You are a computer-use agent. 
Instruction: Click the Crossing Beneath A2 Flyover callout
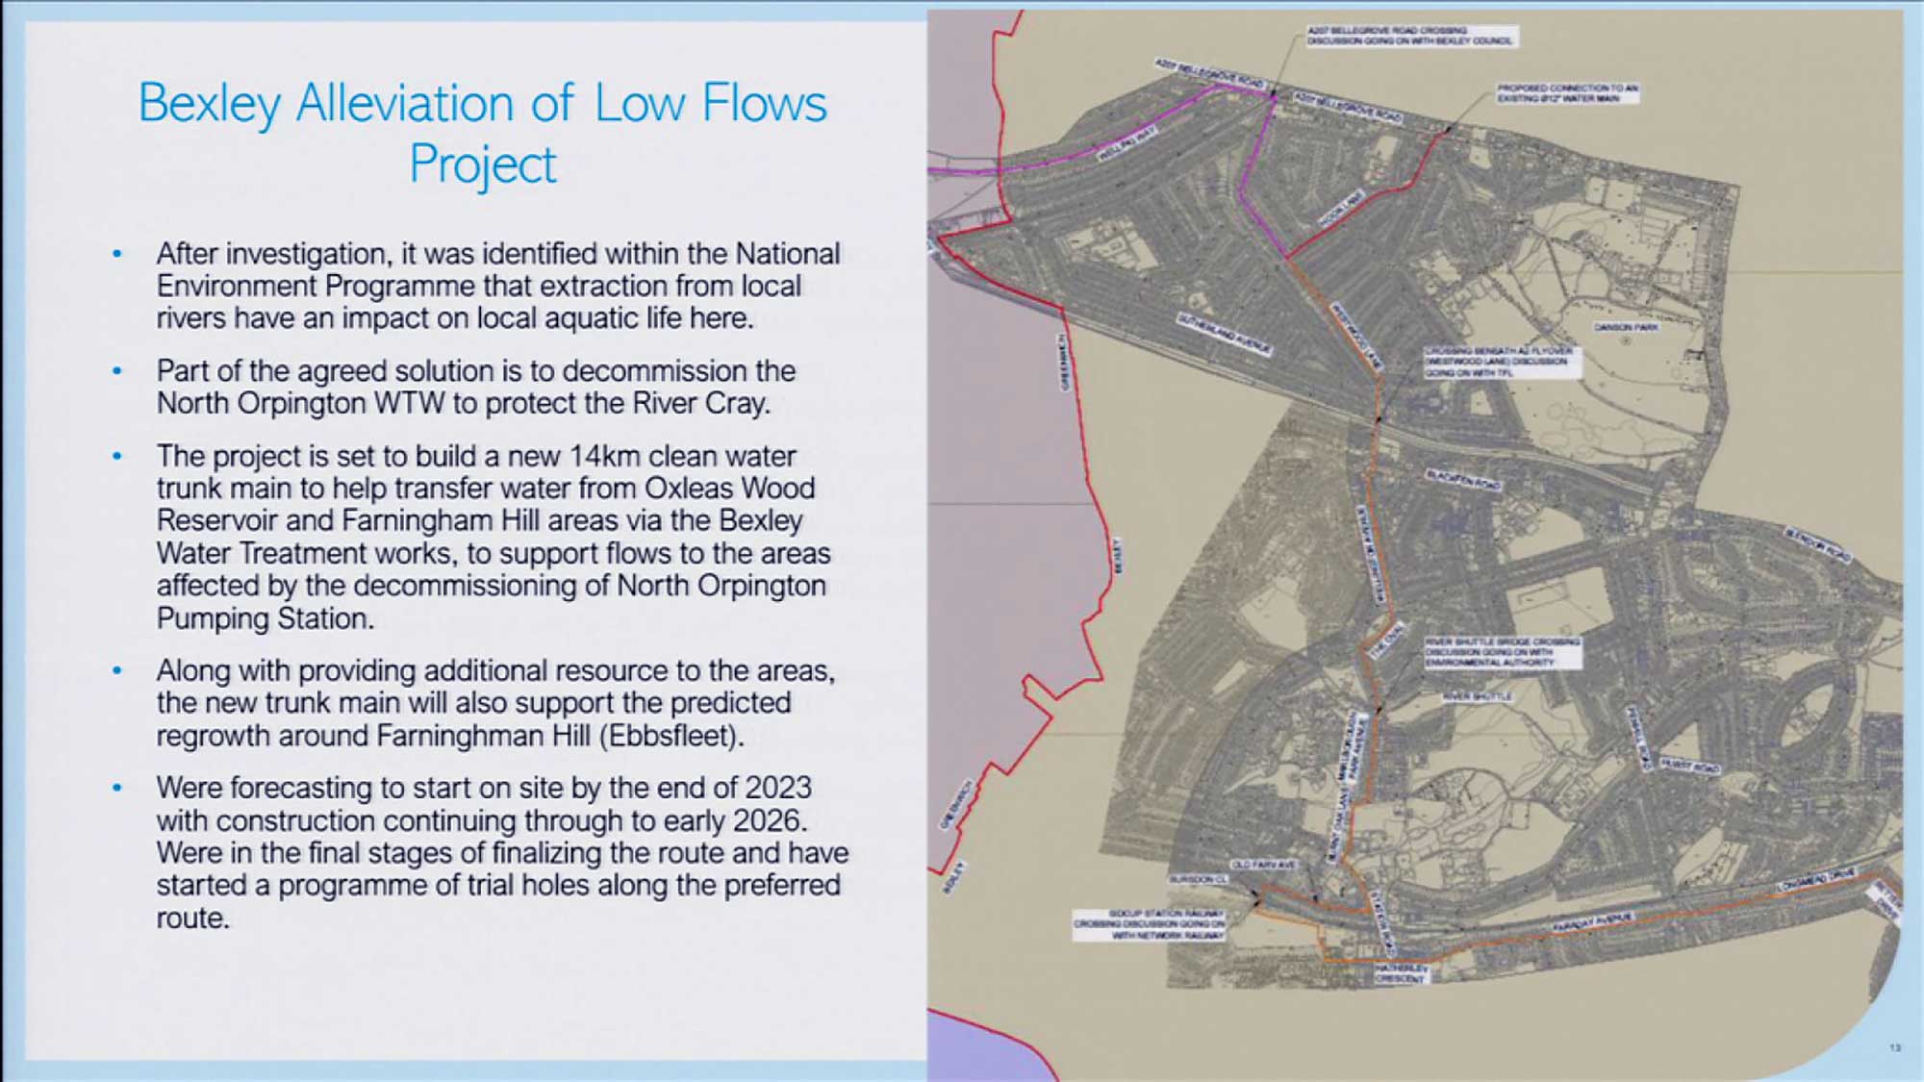coord(1499,362)
